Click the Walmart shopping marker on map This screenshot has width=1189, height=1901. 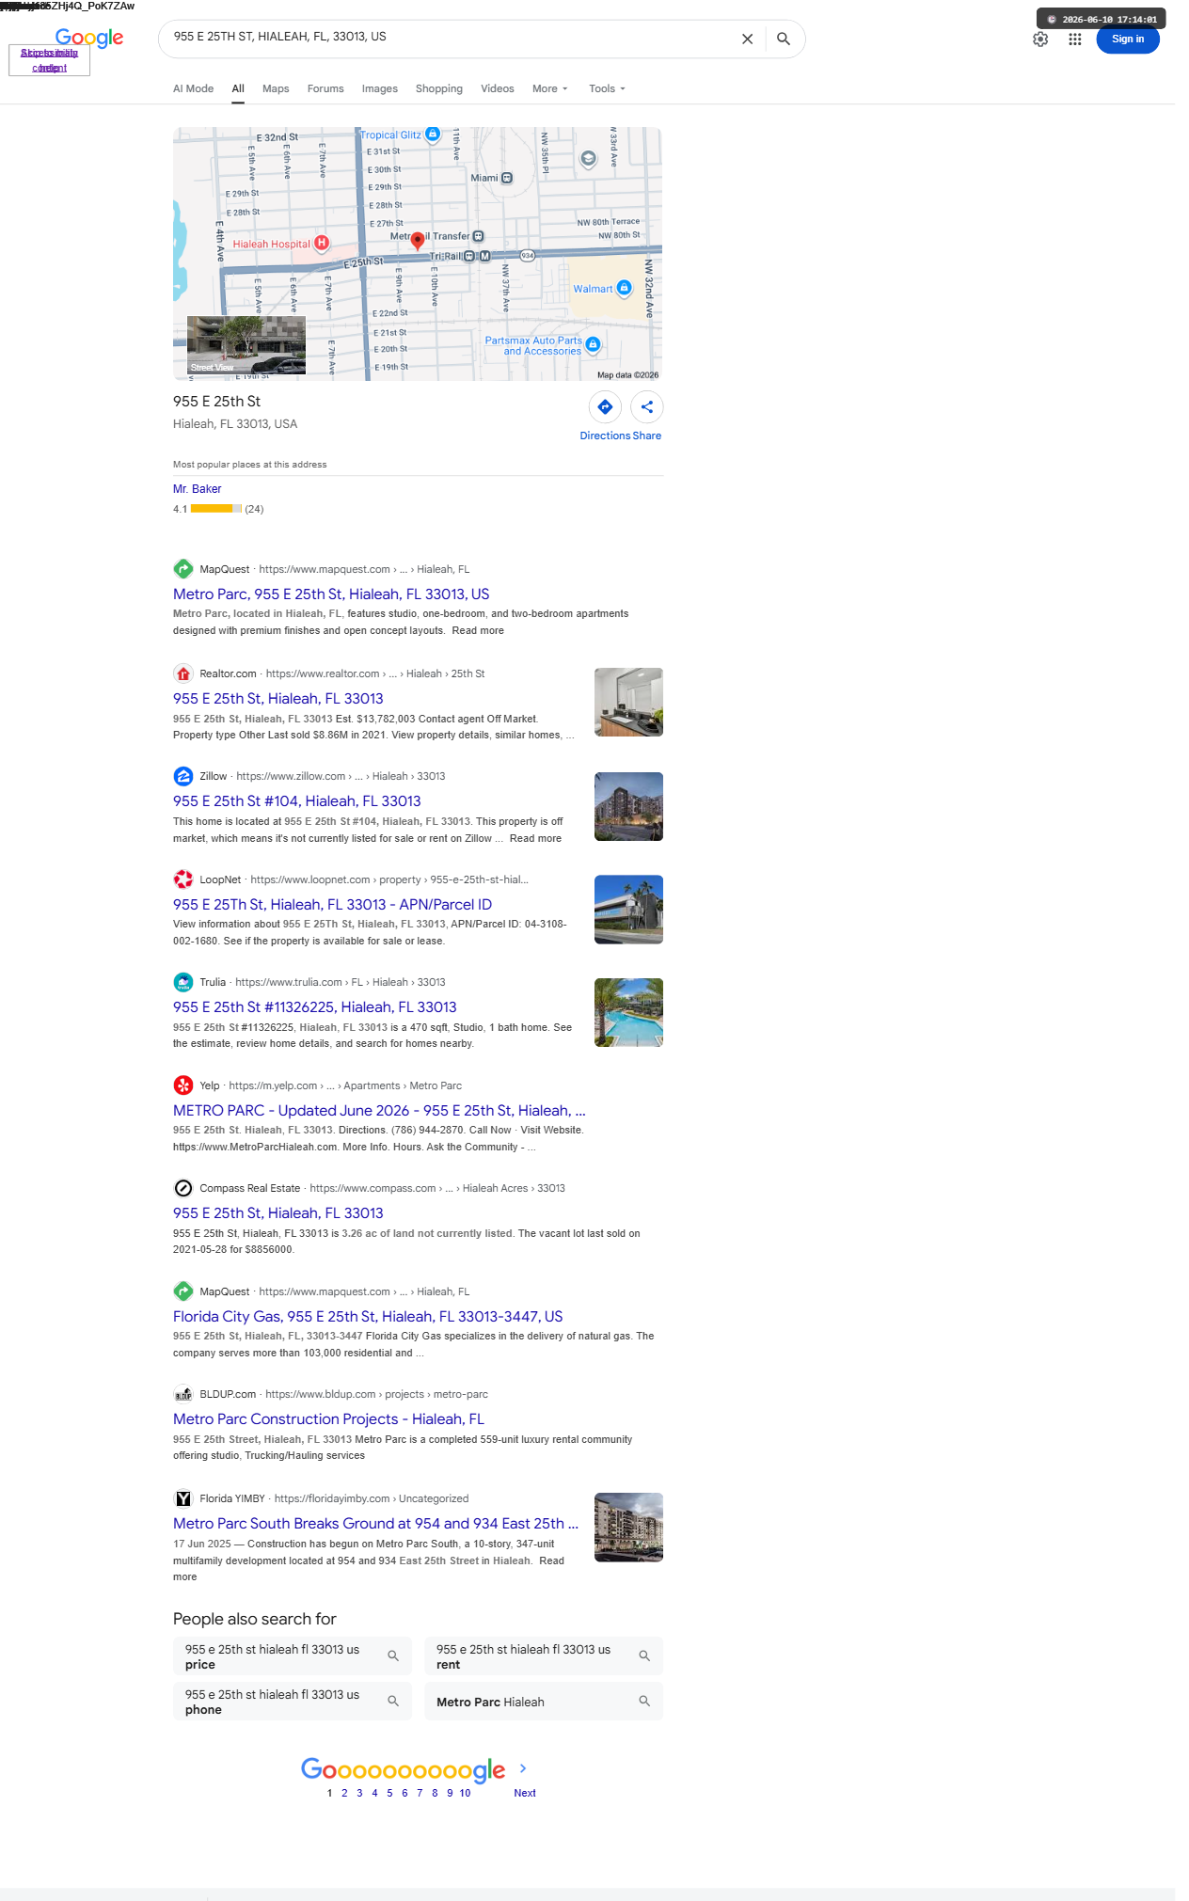[x=624, y=288]
